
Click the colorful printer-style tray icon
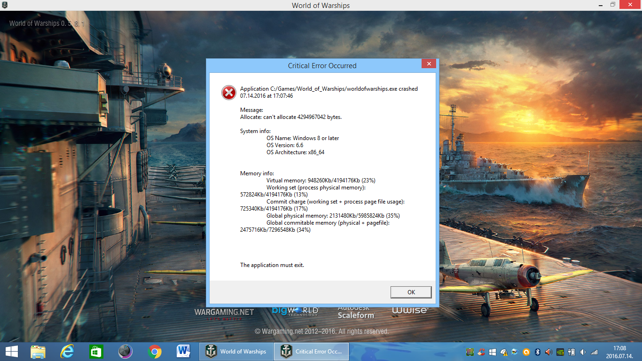click(515, 352)
